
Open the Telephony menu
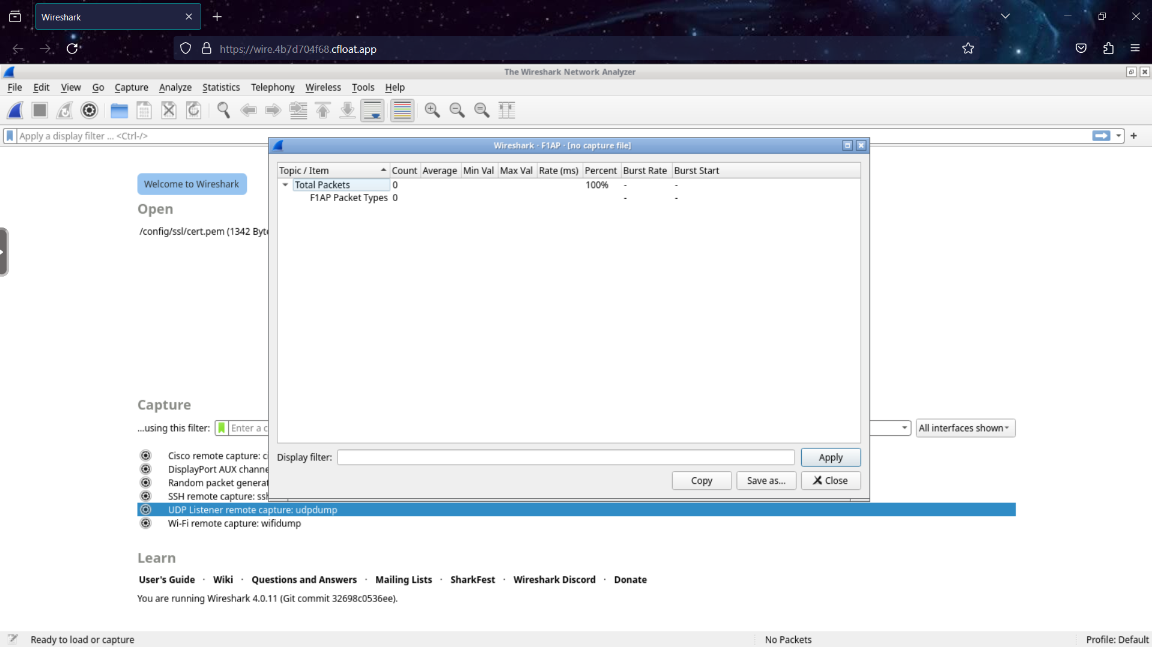tap(272, 87)
